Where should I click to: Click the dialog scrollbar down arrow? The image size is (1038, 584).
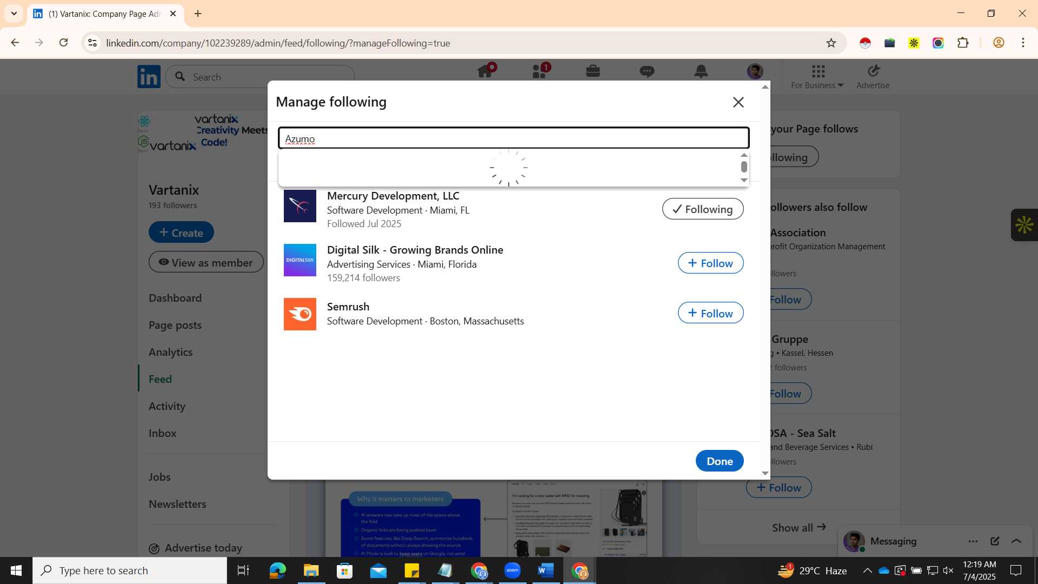click(x=765, y=473)
